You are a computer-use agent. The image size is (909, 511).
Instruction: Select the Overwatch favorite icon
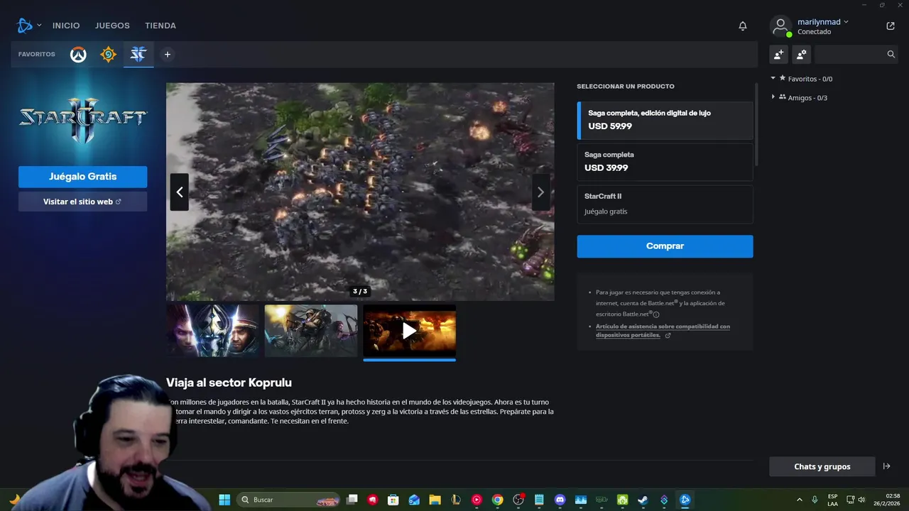pos(78,55)
